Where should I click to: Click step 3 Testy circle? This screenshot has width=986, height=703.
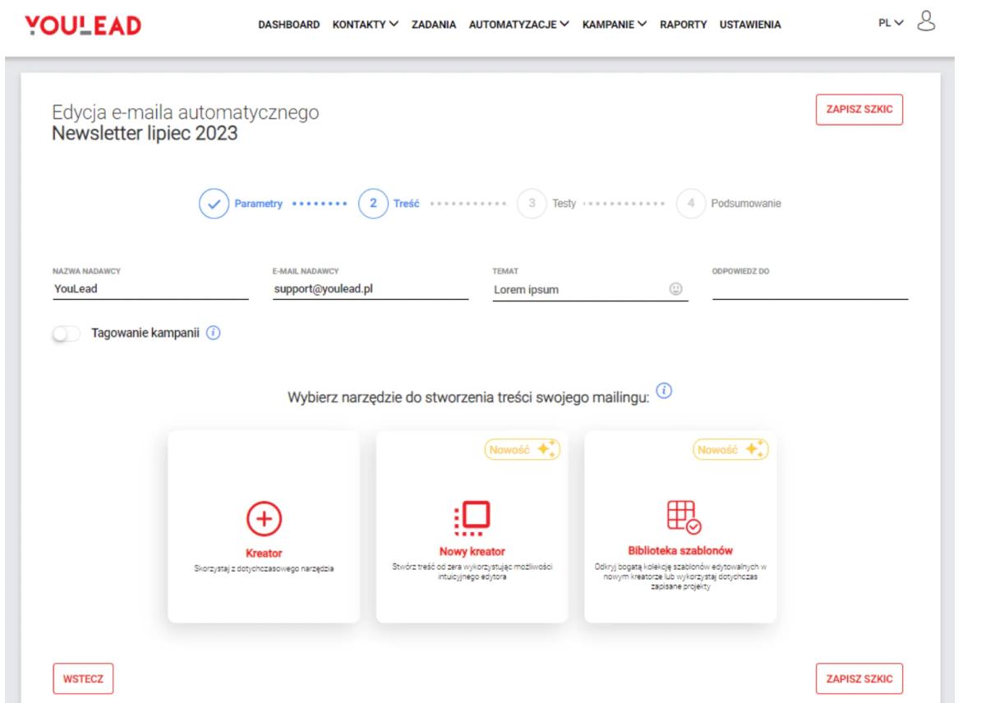point(532,203)
